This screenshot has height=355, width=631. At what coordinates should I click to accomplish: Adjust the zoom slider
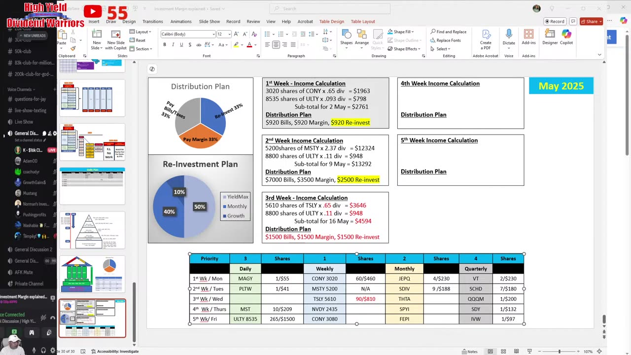click(x=559, y=352)
